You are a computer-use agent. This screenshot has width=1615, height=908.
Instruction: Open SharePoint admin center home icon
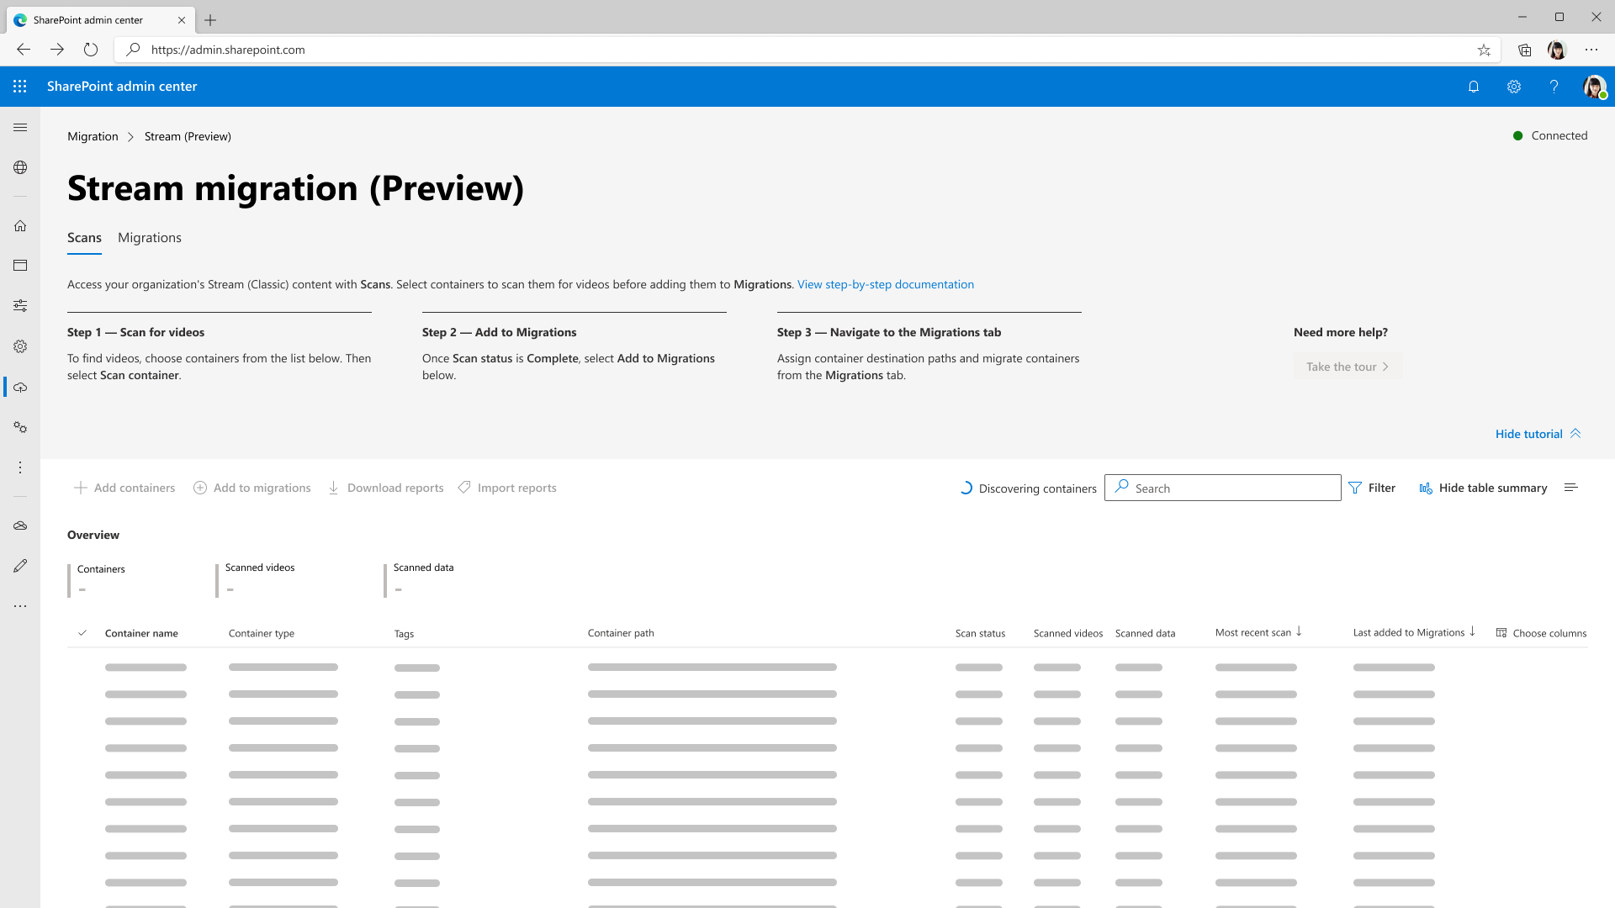[x=20, y=225]
